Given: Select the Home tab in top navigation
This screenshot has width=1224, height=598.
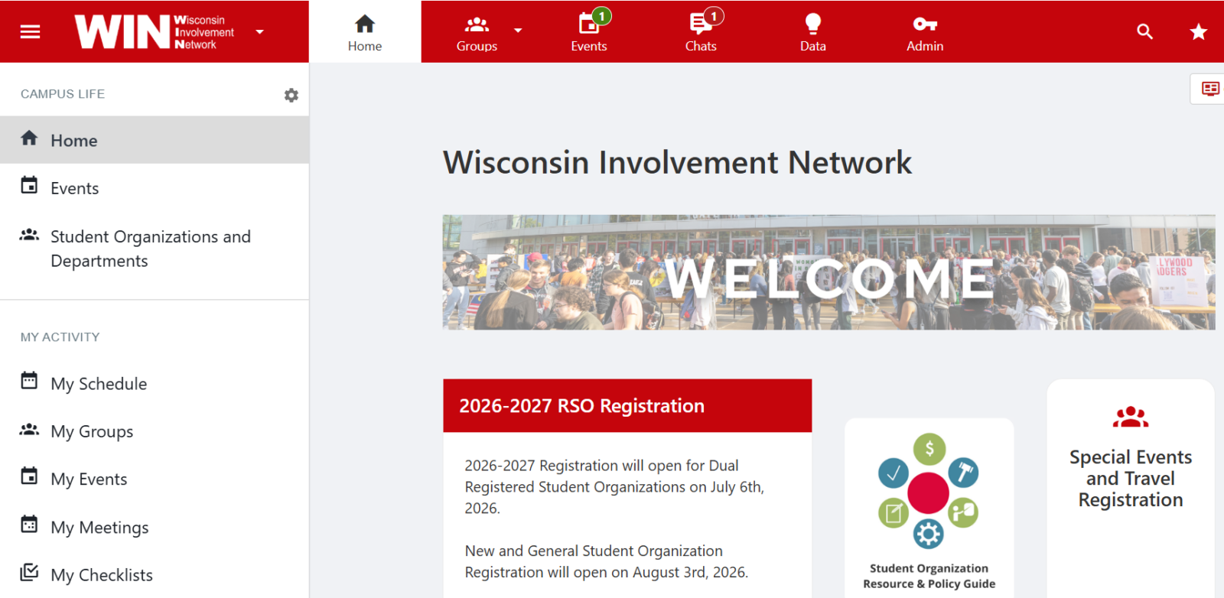Looking at the screenshot, I should pos(365,32).
